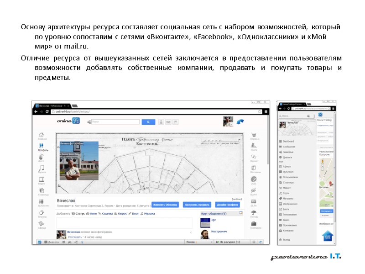Click friends icon next to search button
This screenshot has width=365, height=274.
[x=161, y=122]
